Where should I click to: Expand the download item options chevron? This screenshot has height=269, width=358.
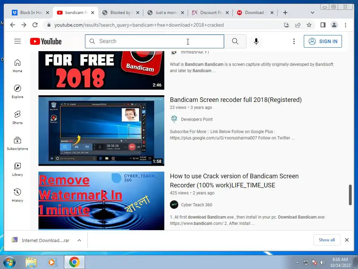tap(79, 240)
